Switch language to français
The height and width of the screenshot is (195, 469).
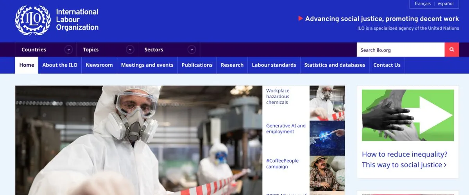pyautogui.click(x=423, y=4)
